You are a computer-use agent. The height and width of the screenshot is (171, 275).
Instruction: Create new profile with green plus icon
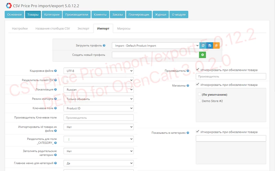(202, 55)
